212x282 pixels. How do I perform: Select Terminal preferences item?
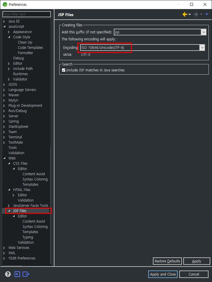[x=15, y=137]
